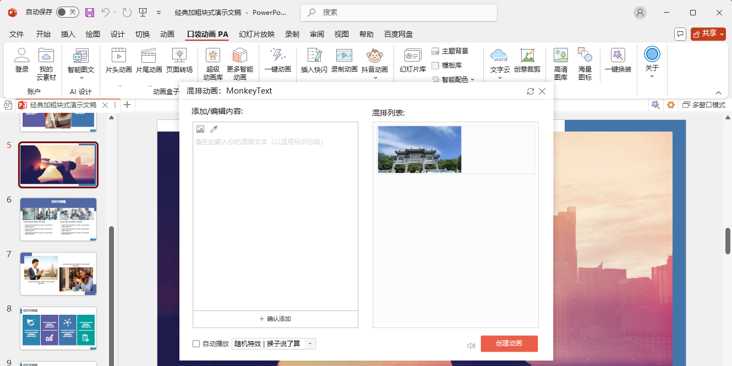The height and width of the screenshot is (366, 732).
Task: Click the speaker sound icon
Action: click(471, 346)
